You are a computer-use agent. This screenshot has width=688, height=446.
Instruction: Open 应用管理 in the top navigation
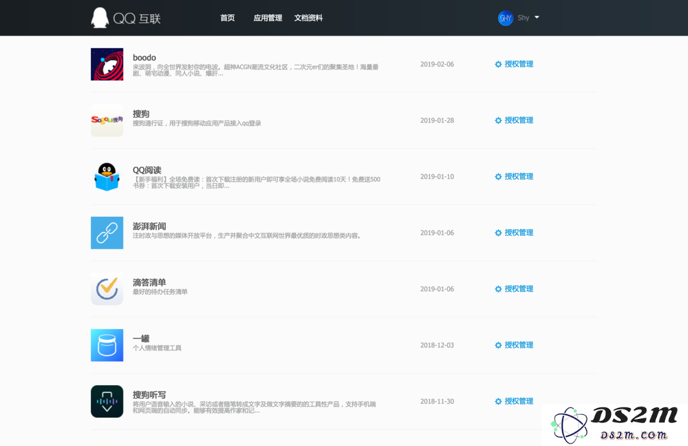pyautogui.click(x=268, y=18)
